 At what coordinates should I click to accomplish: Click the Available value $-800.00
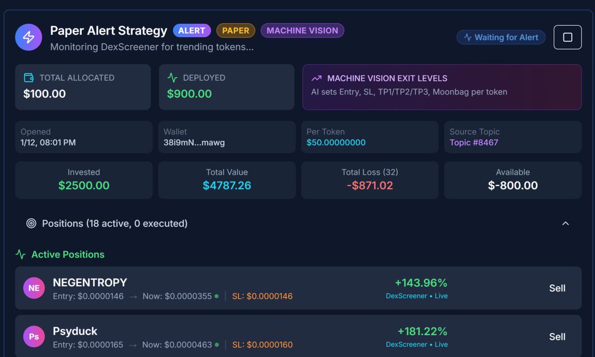(x=513, y=185)
